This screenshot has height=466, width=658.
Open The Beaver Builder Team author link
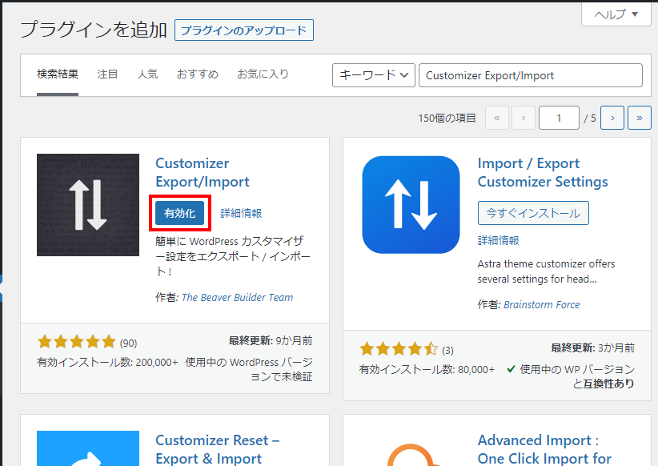point(237,297)
